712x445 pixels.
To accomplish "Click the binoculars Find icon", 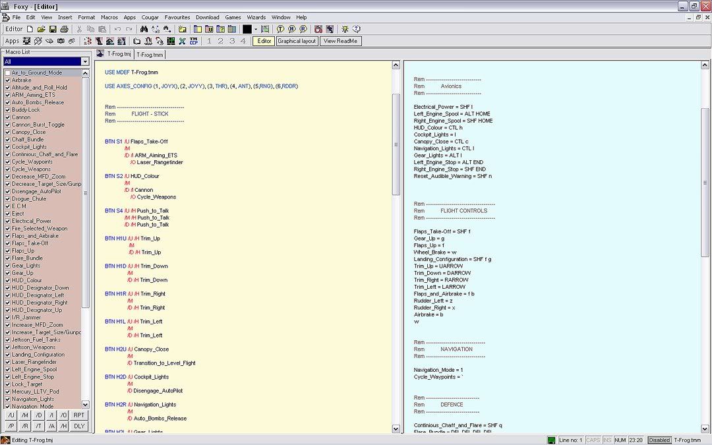I will (144, 29).
